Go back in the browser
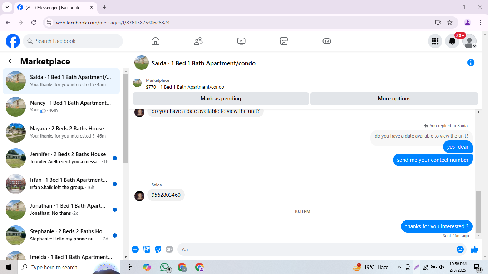 [x=8, y=23]
